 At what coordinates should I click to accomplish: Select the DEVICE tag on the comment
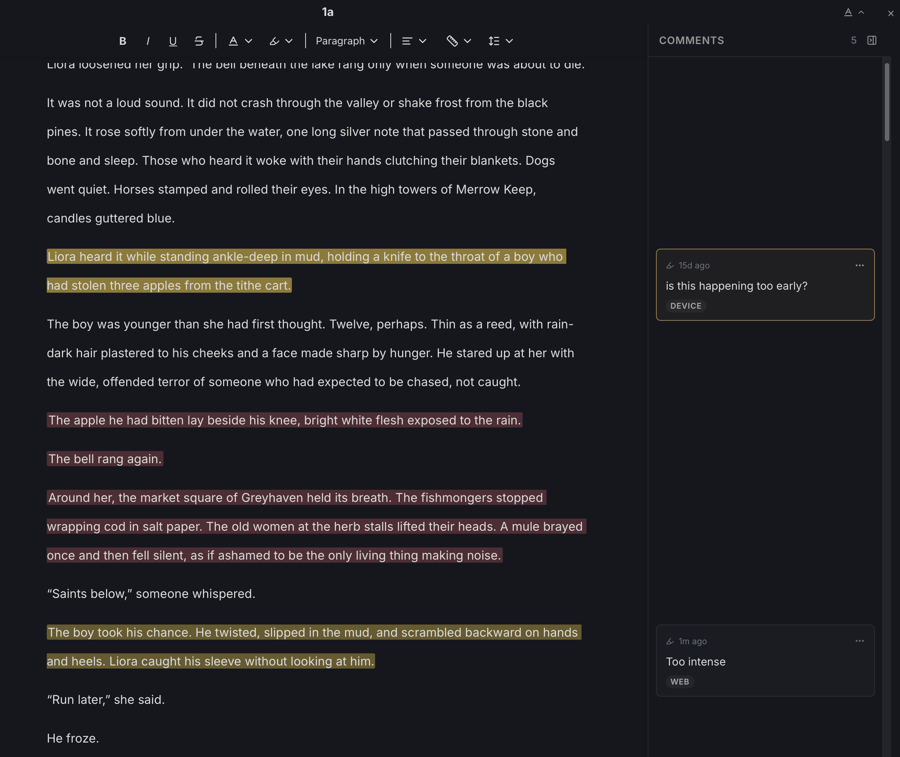tap(686, 306)
